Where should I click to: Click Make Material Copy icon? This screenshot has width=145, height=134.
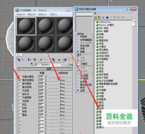click(41, 60)
